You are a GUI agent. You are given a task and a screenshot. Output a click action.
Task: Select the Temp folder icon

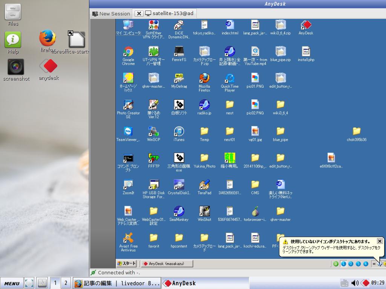(x=204, y=134)
